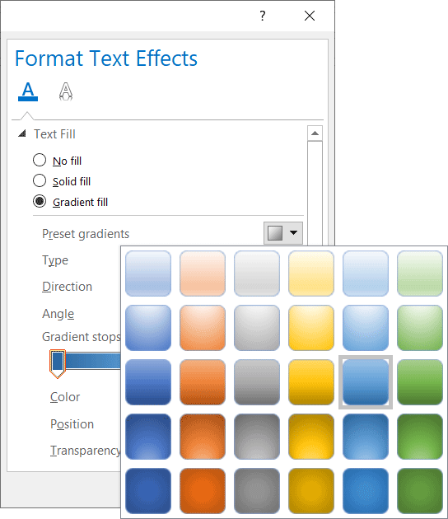The image size is (448, 519).
Task: Choose the top-row light orange gradient preset
Action: (x=203, y=274)
